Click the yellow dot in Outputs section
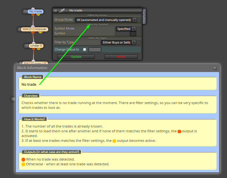 pyautogui.click(x=23, y=164)
